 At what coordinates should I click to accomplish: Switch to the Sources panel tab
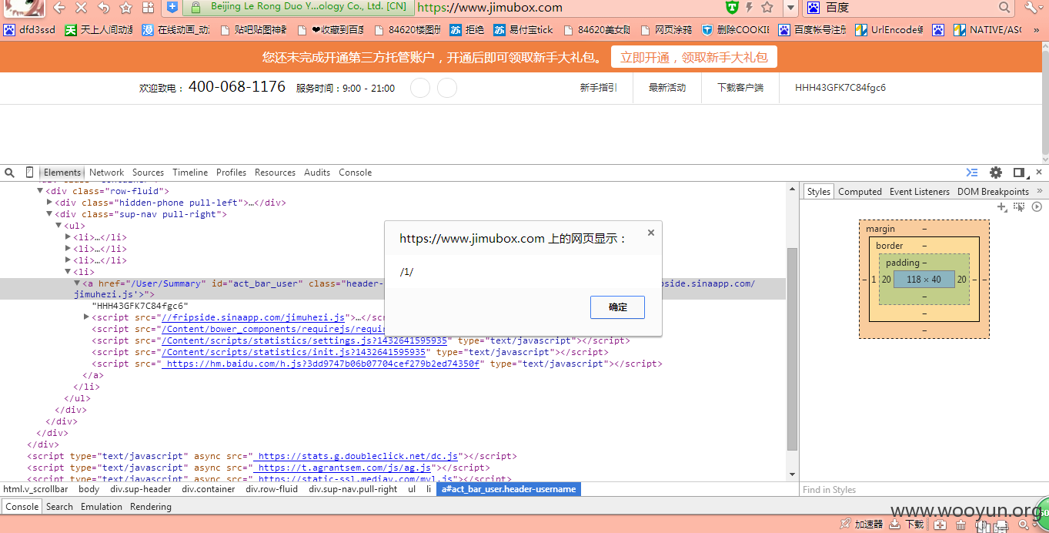pyautogui.click(x=148, y=173)
